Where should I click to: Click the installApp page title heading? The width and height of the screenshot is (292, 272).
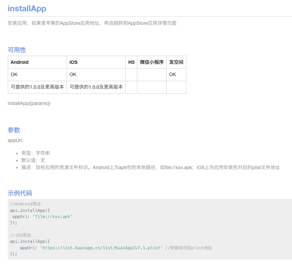[27, 9]
